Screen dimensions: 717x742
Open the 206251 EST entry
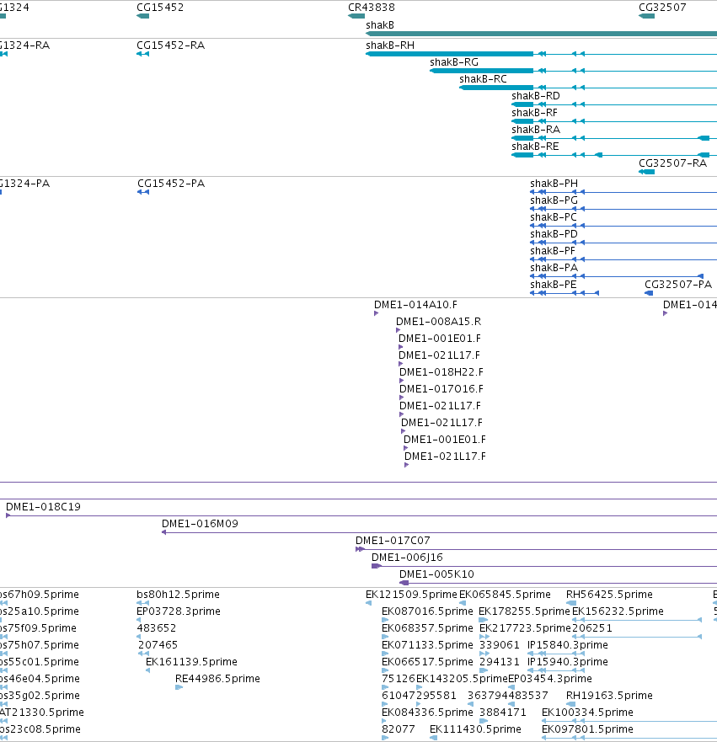(x=592, y=628)
